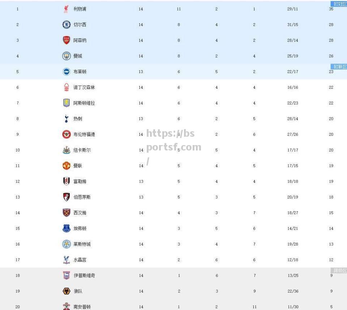
Task: Click the West Ham crest
Action: pos(67,213)
